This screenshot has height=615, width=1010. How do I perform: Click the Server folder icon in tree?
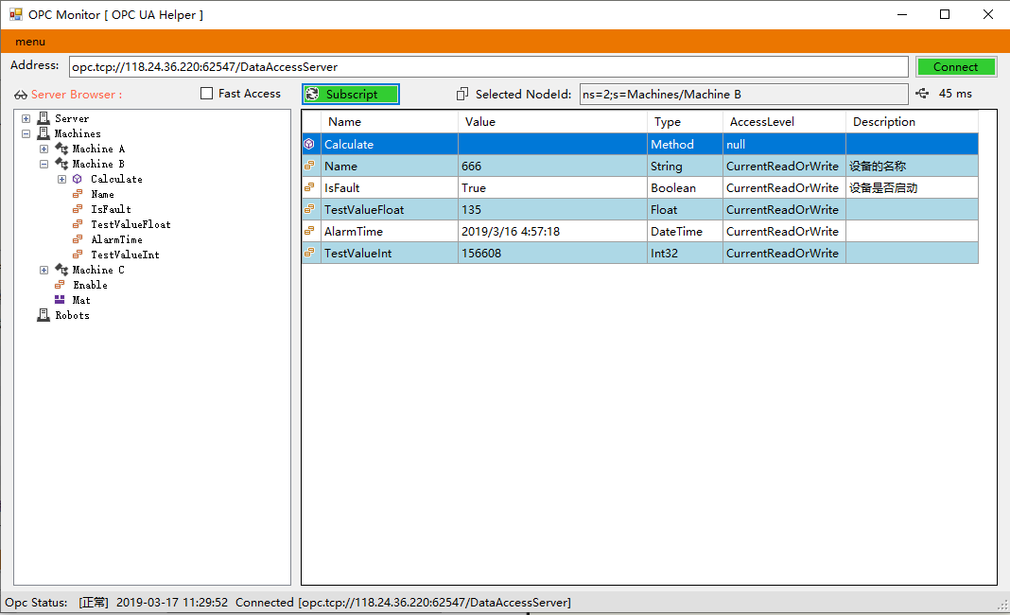pyautogui.click(x=43, y=118)
